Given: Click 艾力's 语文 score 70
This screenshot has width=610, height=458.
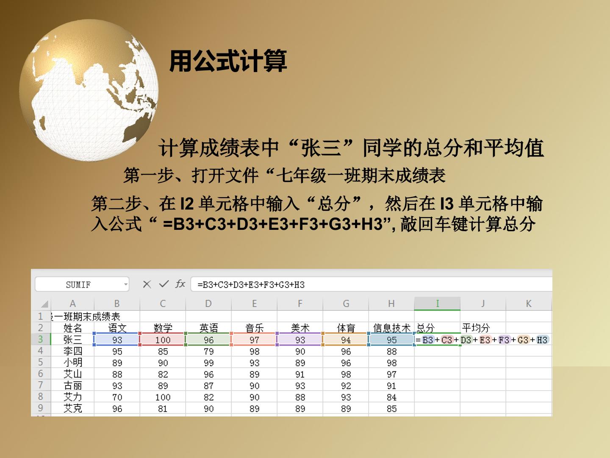Looking at the screenshot, I should tap(117, 397).
